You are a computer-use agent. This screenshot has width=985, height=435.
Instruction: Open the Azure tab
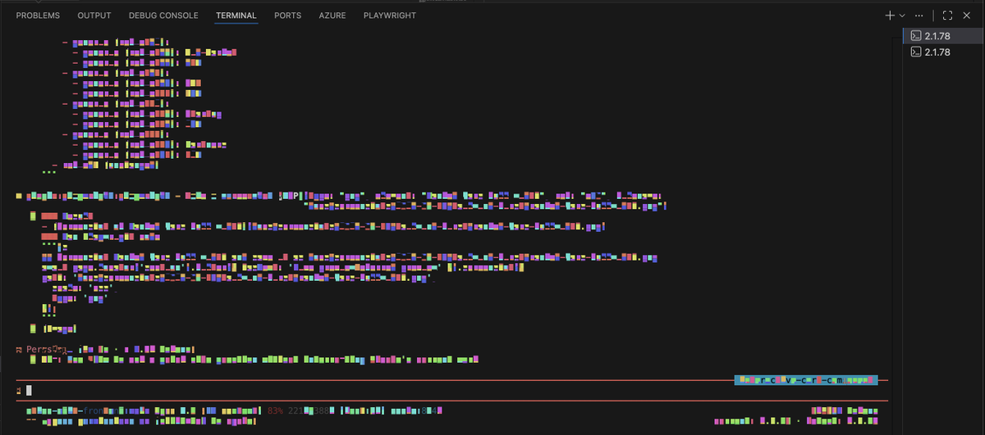coord(332,16)
